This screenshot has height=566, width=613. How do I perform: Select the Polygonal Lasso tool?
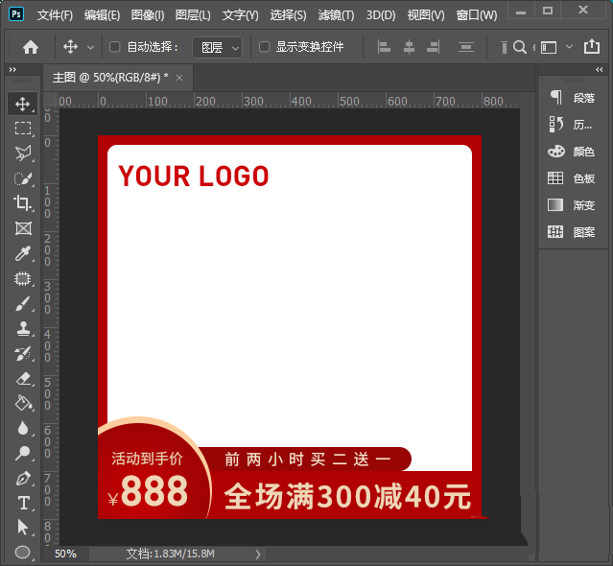click(23, 153)
